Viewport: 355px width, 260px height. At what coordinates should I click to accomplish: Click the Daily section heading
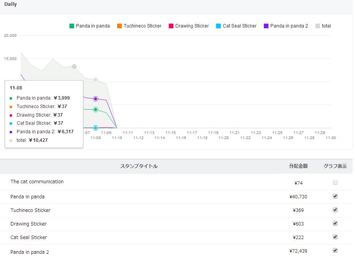pyautogui.click(x=10, y=4)
